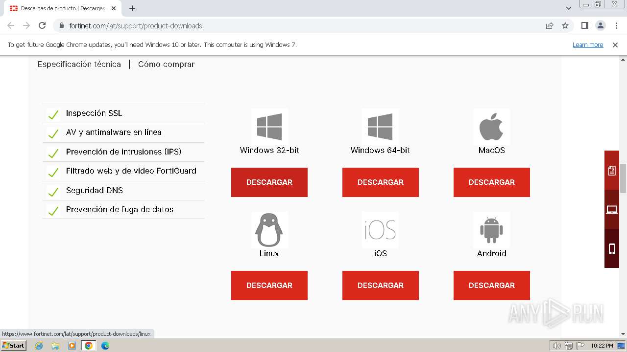Screen dimensions: 627x352
Task: Open File Explorer from taskbar
Action: coord(55,346)
